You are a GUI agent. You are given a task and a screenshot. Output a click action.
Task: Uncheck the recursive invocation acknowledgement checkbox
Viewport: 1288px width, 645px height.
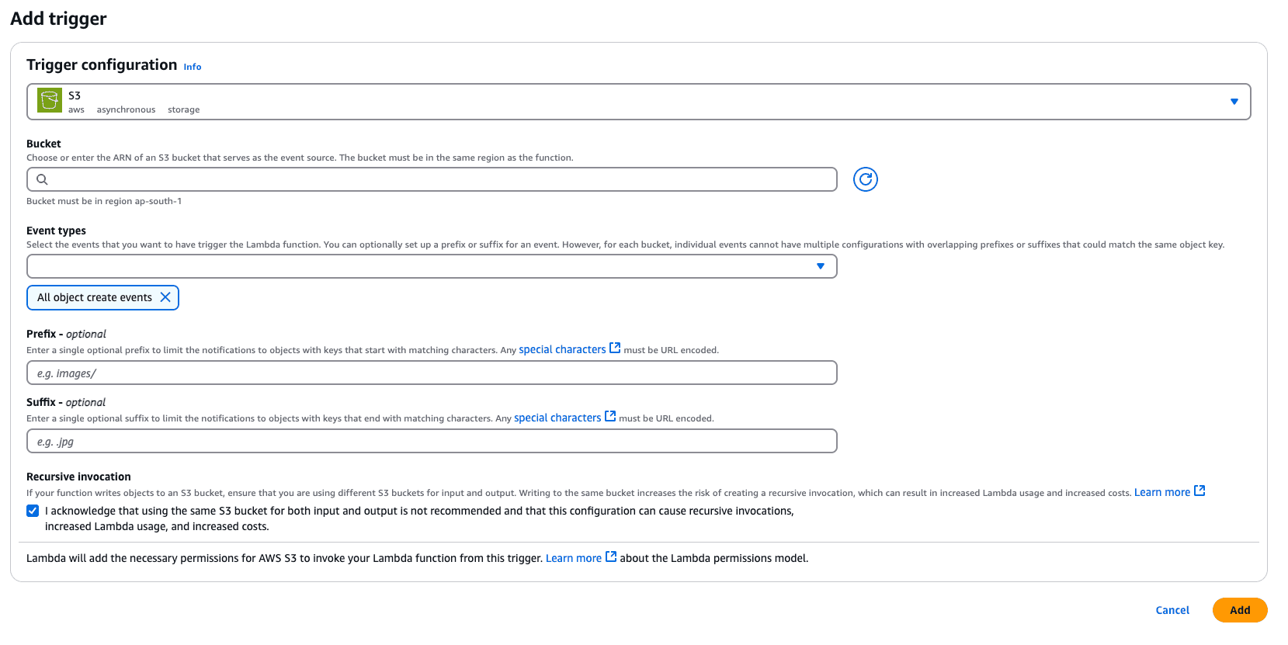click(33, 511)
